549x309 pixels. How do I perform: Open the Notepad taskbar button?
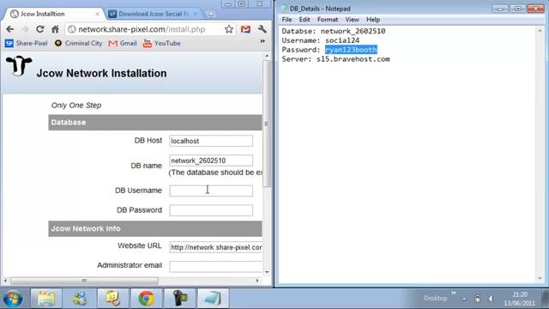click(x=213, y=299)
